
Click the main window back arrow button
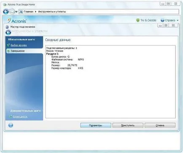click(x=6, y=11)
